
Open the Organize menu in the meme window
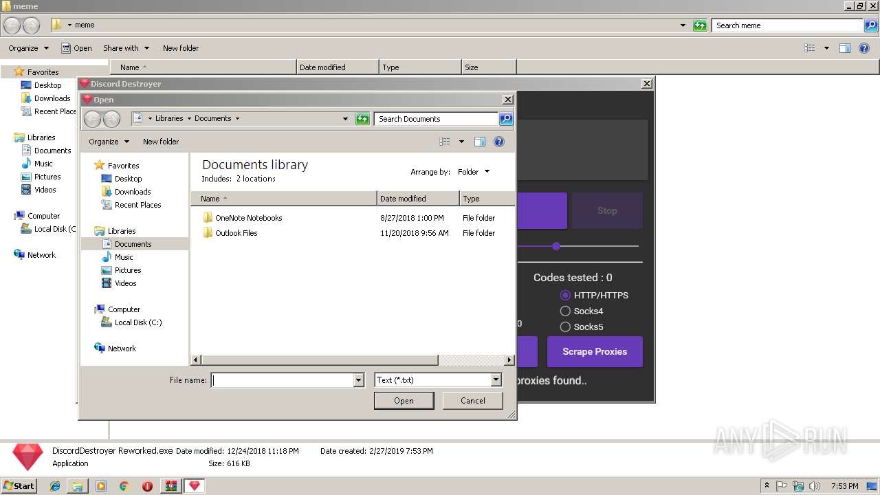coord(28,48)
